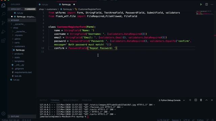216x121 pixels.
Task: Expand the templates folder
Action: 19,61
